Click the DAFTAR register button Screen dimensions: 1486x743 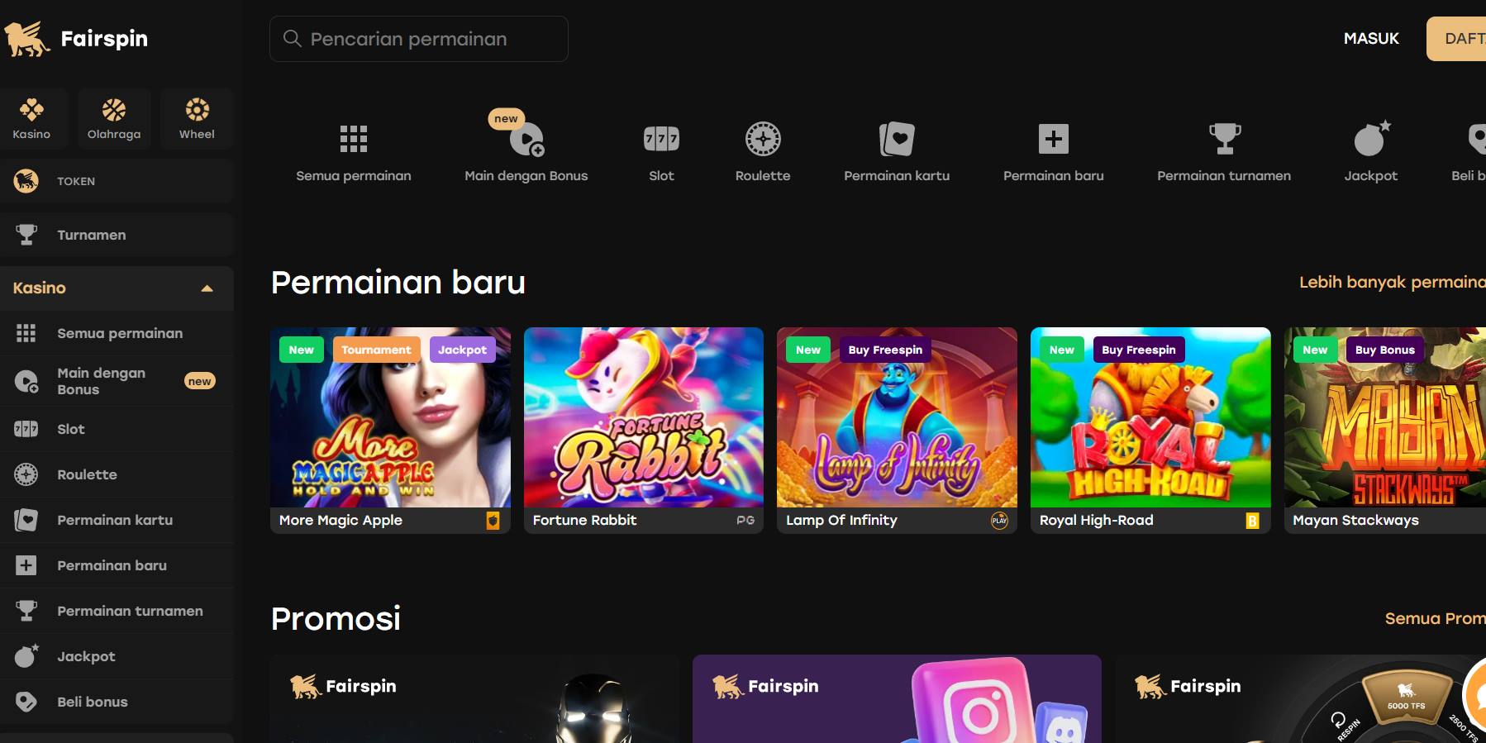[x=1456, y=39]
